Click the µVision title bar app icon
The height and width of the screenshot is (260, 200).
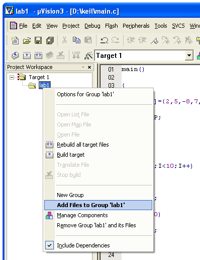(10, 11)
